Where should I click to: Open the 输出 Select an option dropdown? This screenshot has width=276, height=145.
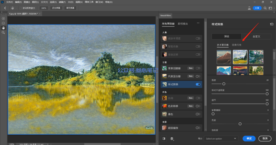(221, 139)
